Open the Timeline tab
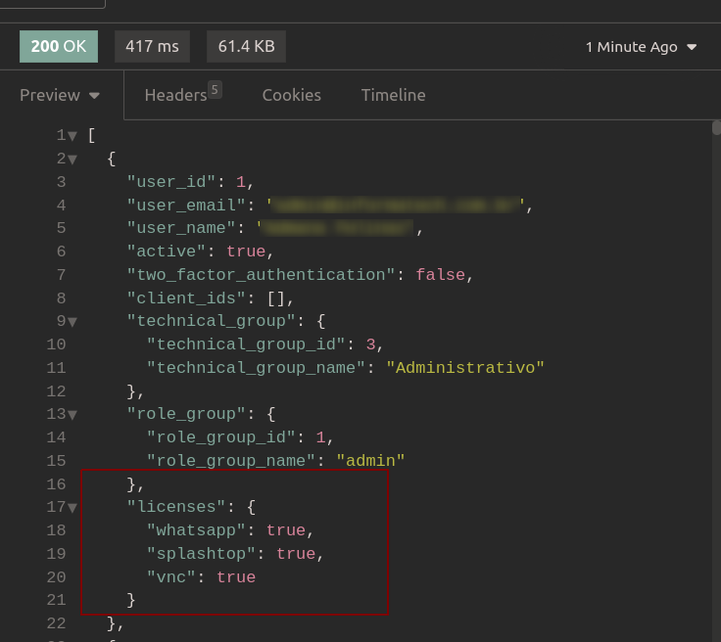 (393, 95)
